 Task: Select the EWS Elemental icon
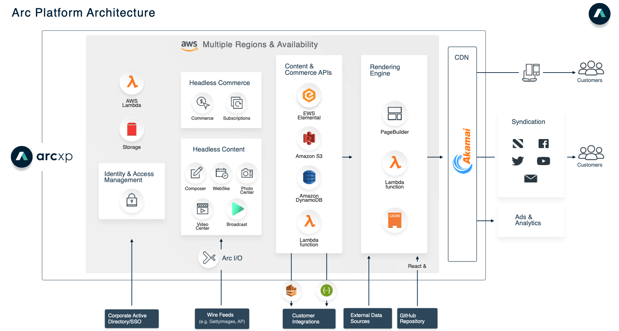pos(309,95)
